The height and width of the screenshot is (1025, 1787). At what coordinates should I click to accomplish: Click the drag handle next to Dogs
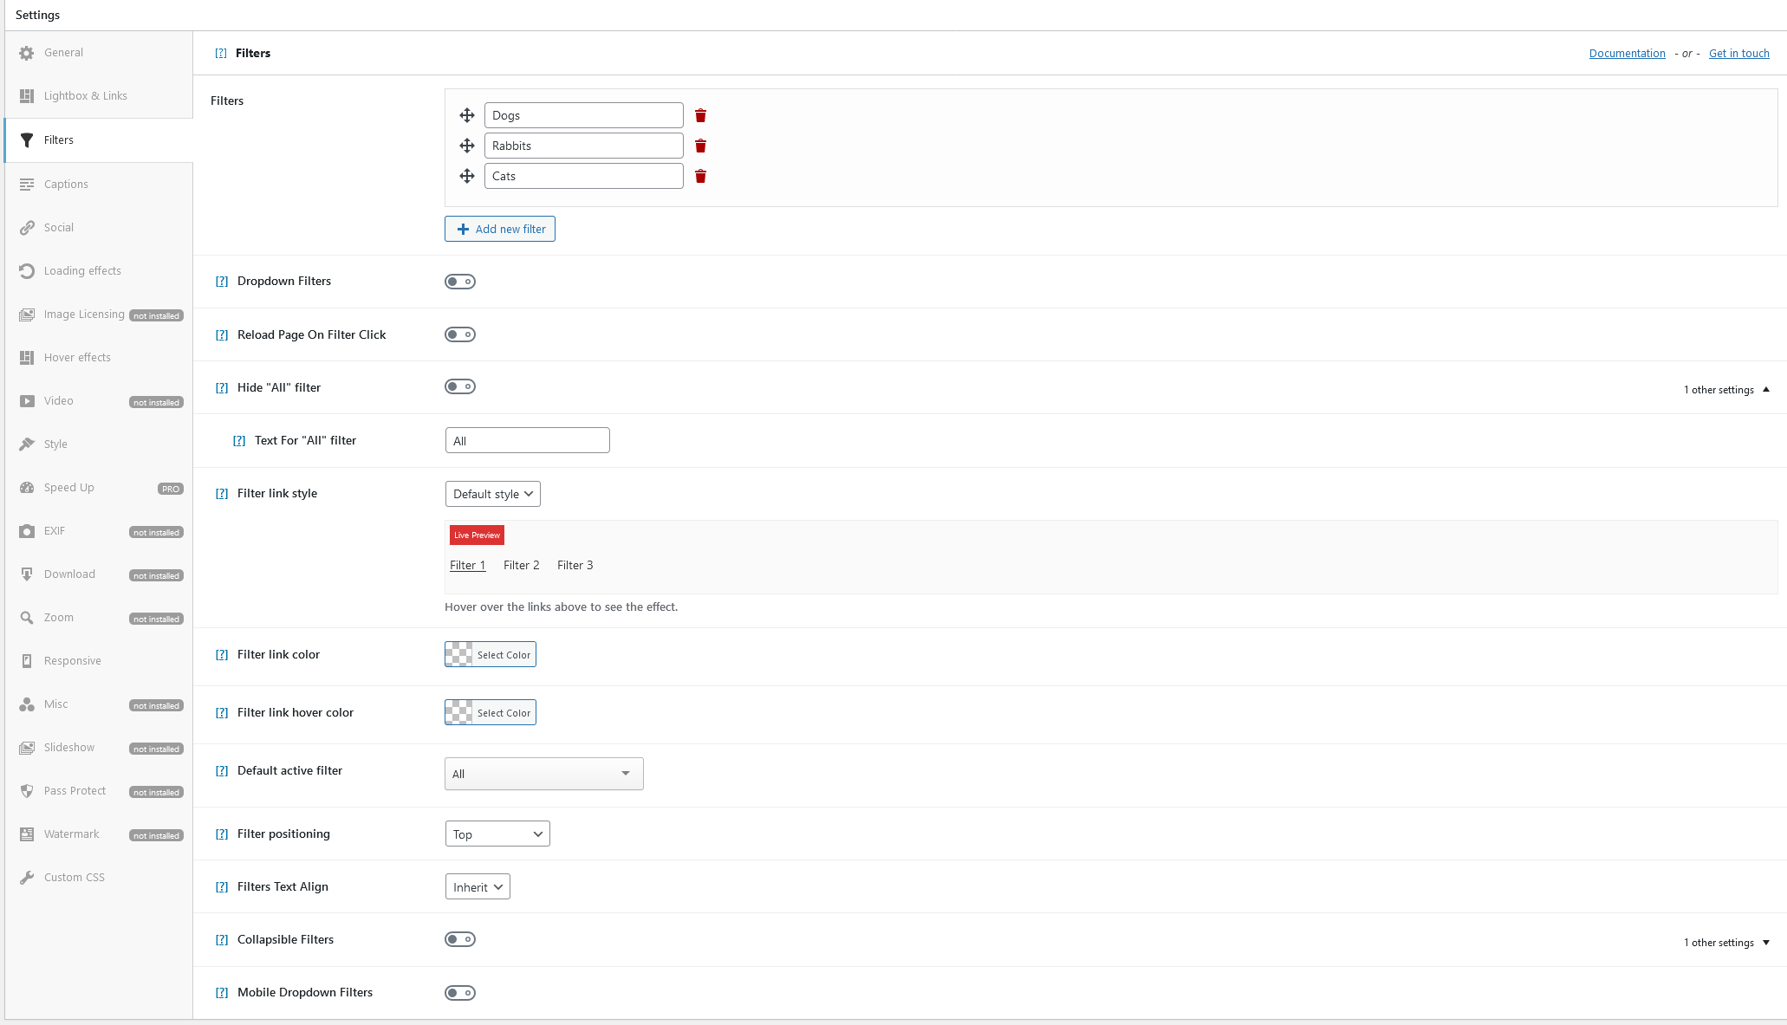tap(467, 115)
